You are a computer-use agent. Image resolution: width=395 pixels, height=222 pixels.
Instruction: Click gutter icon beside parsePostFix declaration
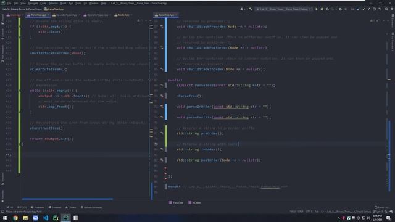pos(162,117)
